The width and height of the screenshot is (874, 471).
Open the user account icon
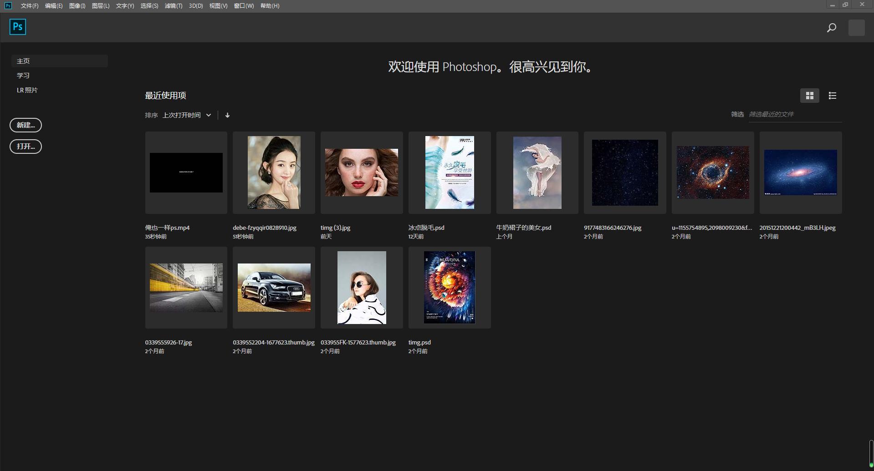pyautogui.click(x=856, y=27)
